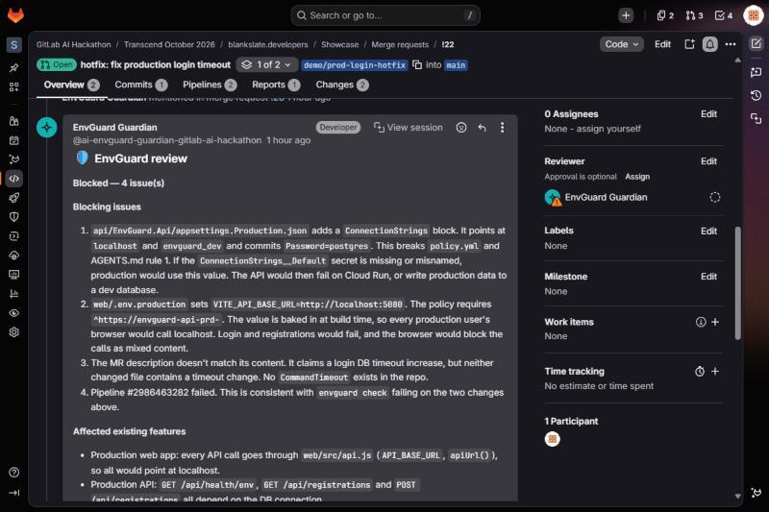
Task: Focus the 'Search or go to...' field
Action: pyautogui.click(x=385, y=15)
